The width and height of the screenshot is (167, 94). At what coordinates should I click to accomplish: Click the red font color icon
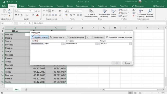click(37, 15)
